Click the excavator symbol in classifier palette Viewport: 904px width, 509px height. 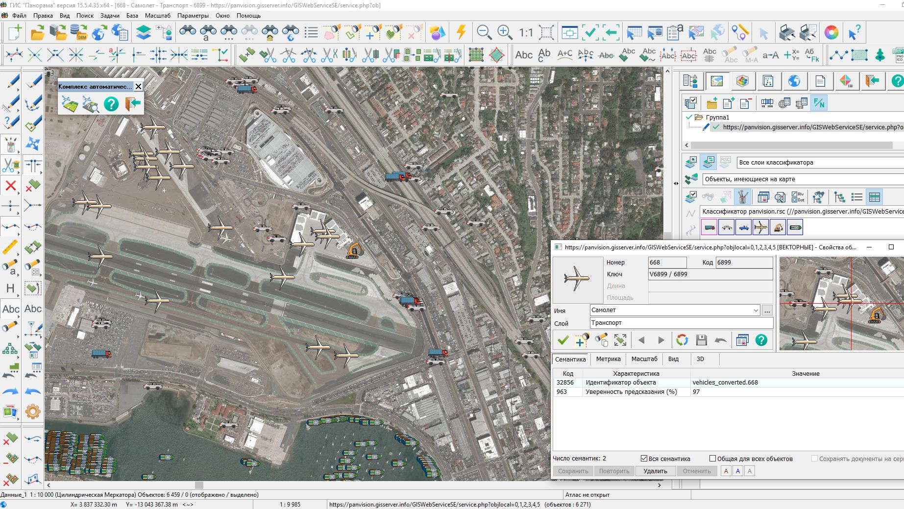(778, 227)
